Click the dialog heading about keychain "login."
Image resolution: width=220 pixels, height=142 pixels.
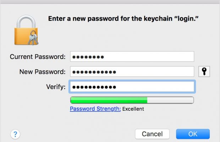(123, 19)
